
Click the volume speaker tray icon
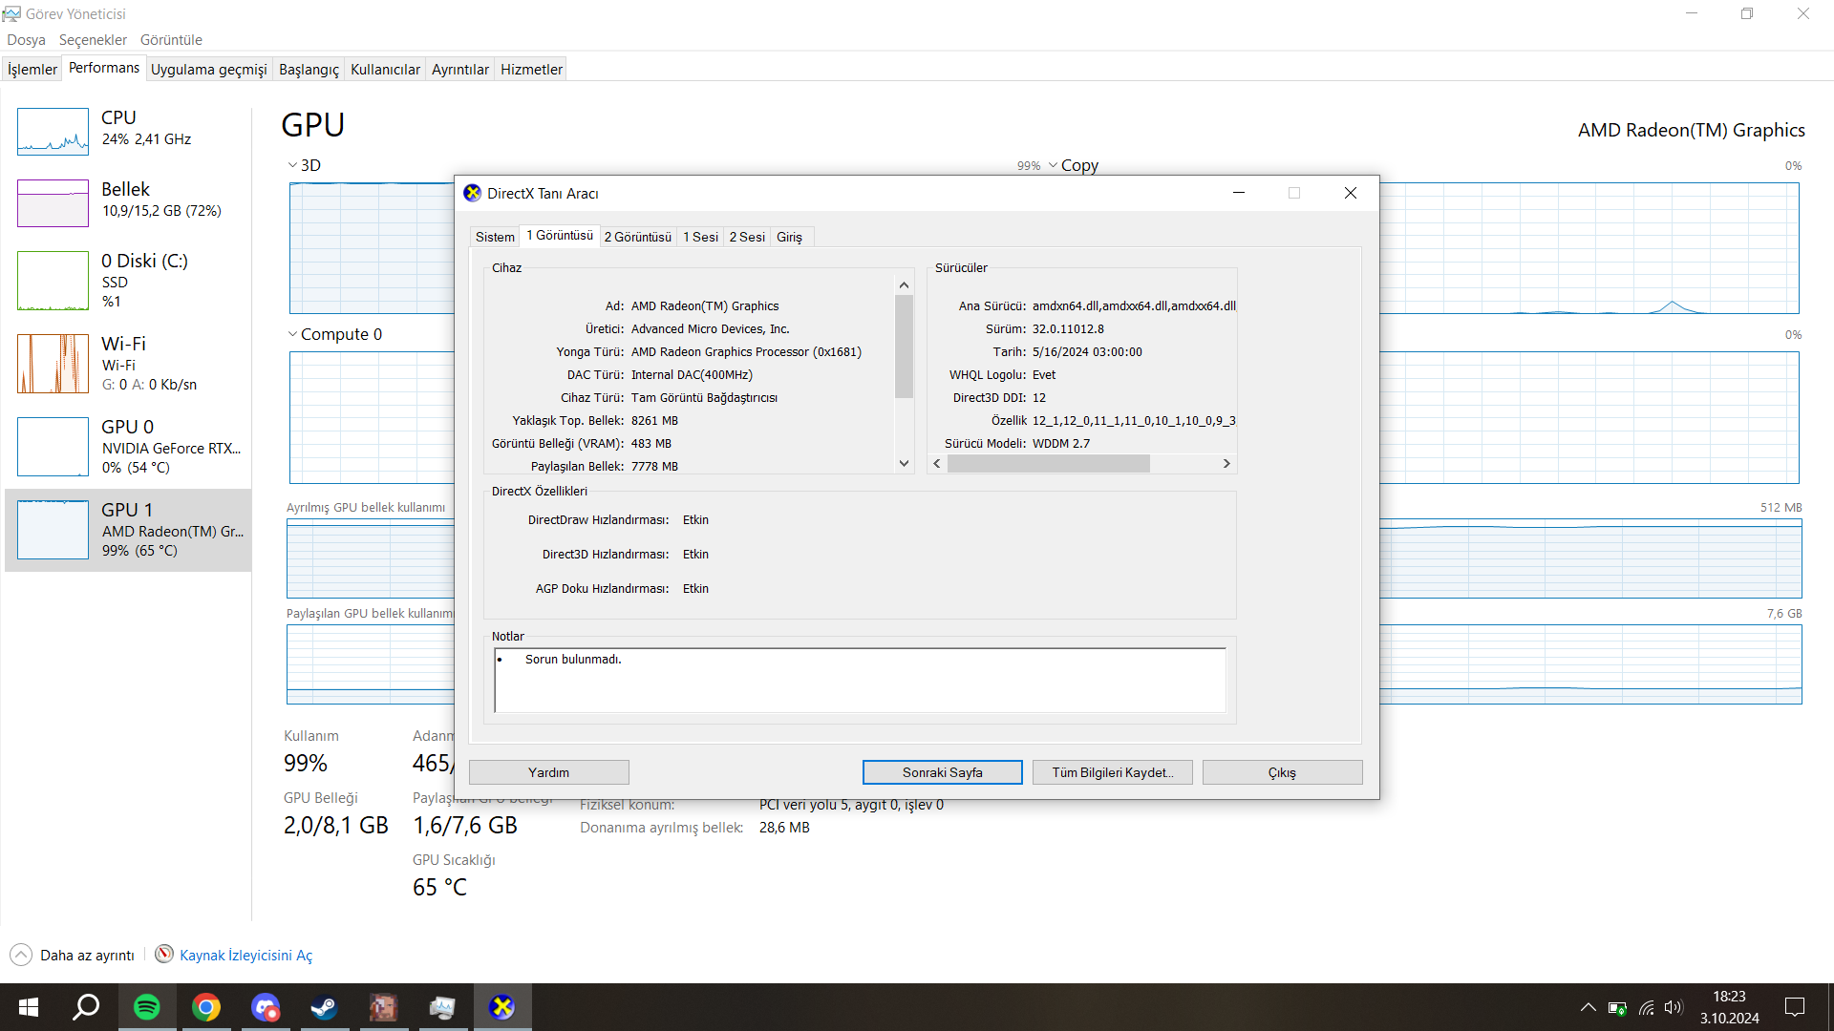pos(1673,1007)
